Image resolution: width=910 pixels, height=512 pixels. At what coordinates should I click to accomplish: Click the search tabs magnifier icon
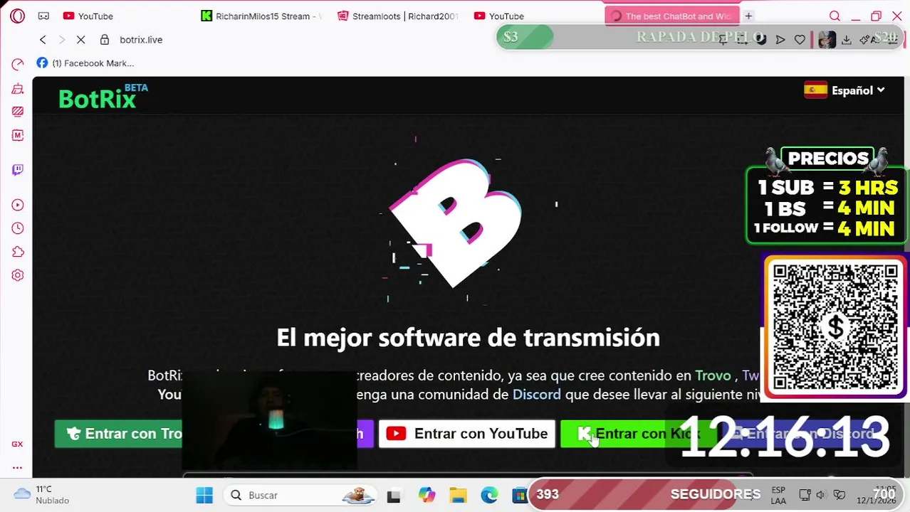[835, 16]
